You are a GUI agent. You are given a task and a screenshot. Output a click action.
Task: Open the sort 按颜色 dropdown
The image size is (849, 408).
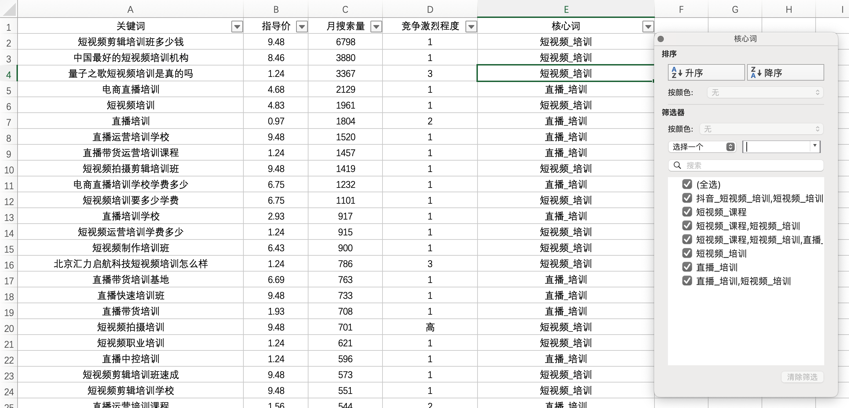[765, 92]
